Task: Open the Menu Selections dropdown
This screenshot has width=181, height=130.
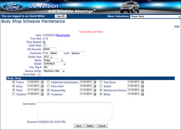Action: click(x=155, y=16)
